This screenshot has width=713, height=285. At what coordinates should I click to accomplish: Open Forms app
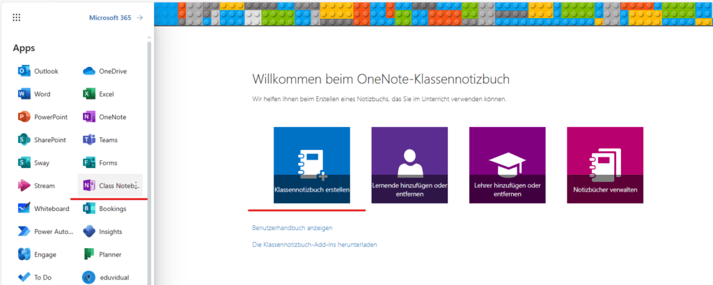click(x=100, y=162)
